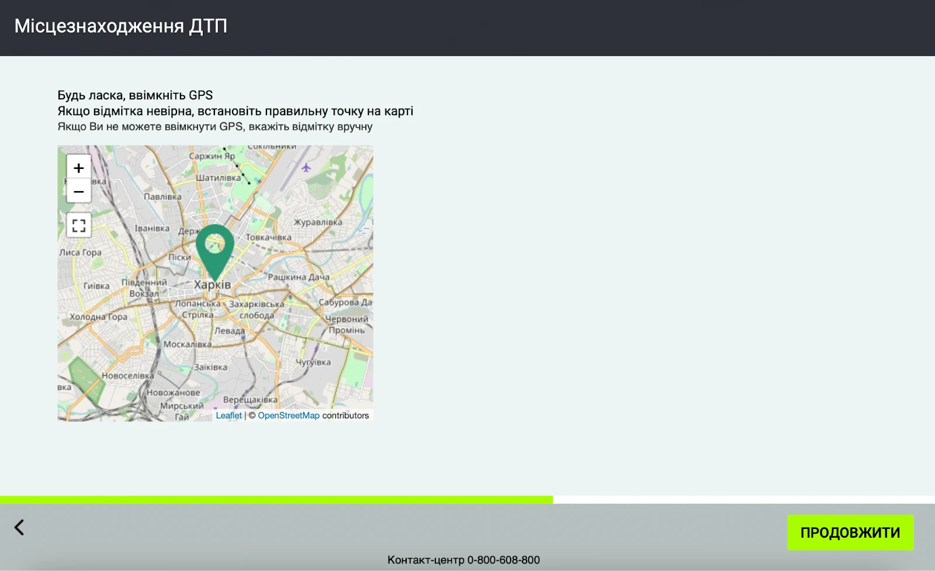Viewport: 935px width, 571px height.
Task: Set point at Павлівка on map
Action: [162, 197]
